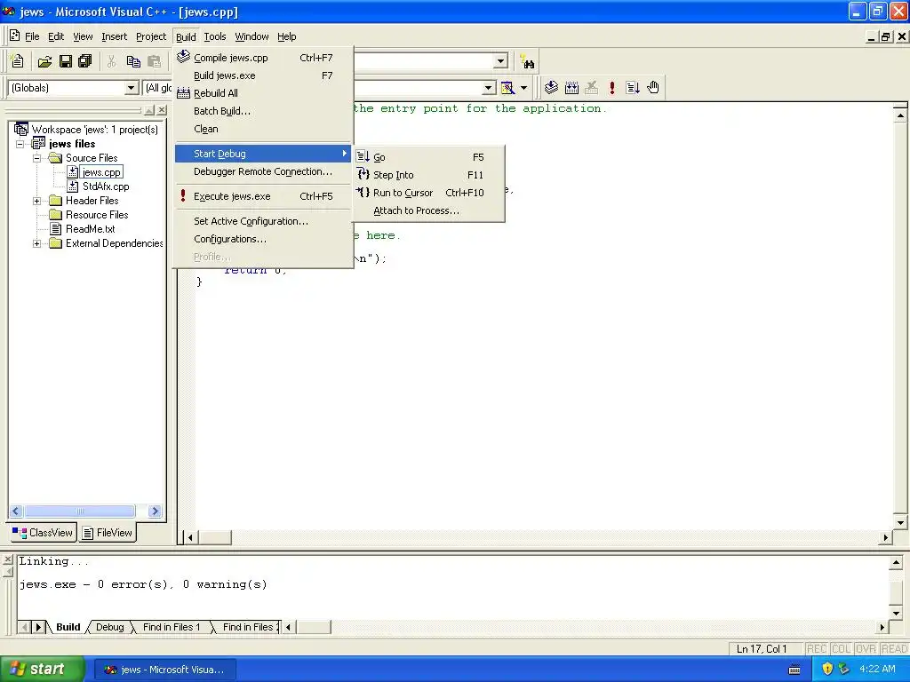Choose Attach to Process... entry
The height and width of the screenshot is (682, 910).
pyautogui.click(x=429, y=210)
